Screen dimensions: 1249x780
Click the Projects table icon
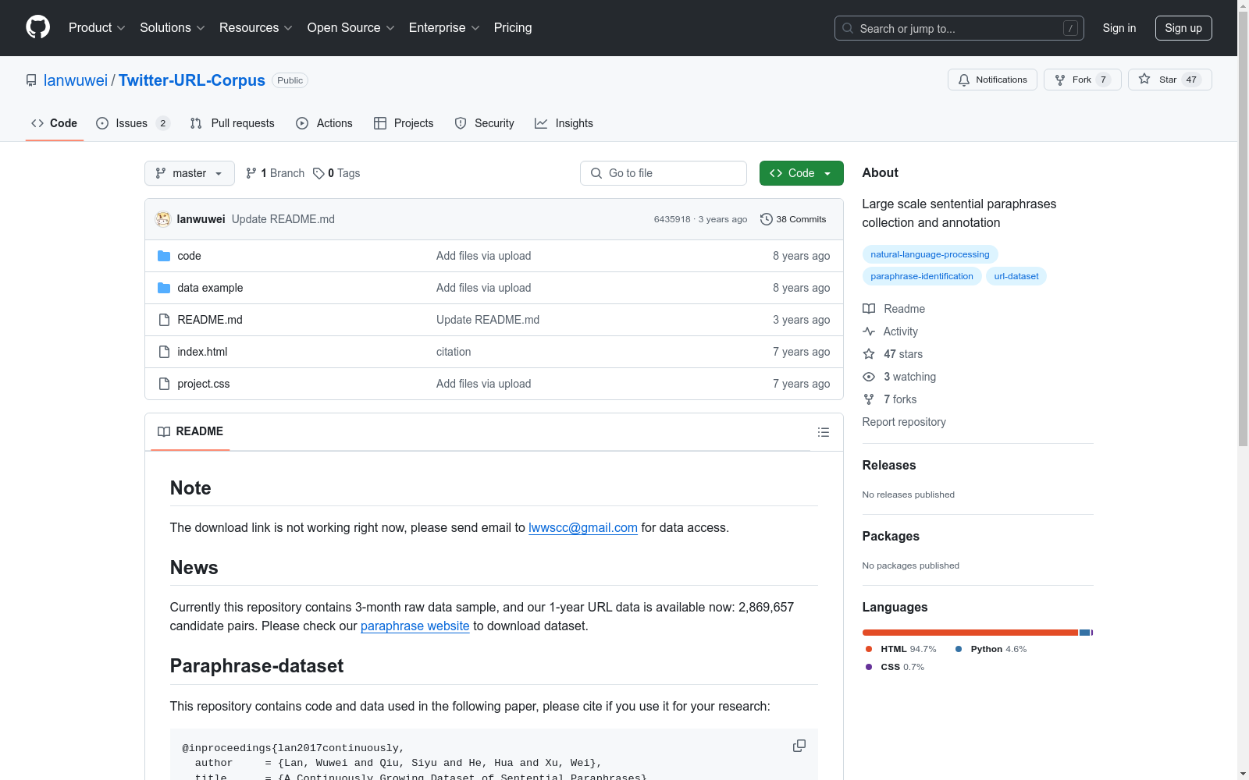click(x=380, y=123)
